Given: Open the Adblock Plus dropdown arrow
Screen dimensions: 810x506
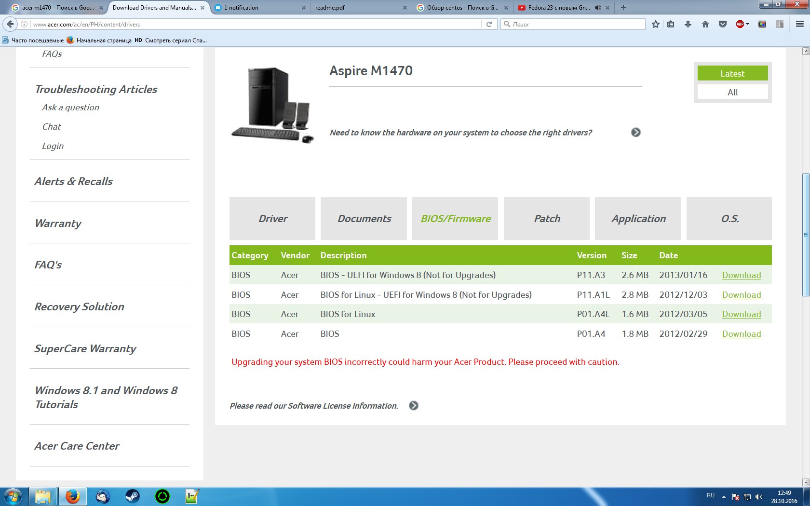Looking at the screenshot, I should coord(748,24).
